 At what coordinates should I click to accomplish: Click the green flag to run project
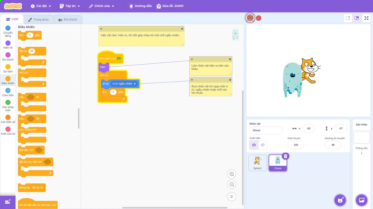click(250, 18)
